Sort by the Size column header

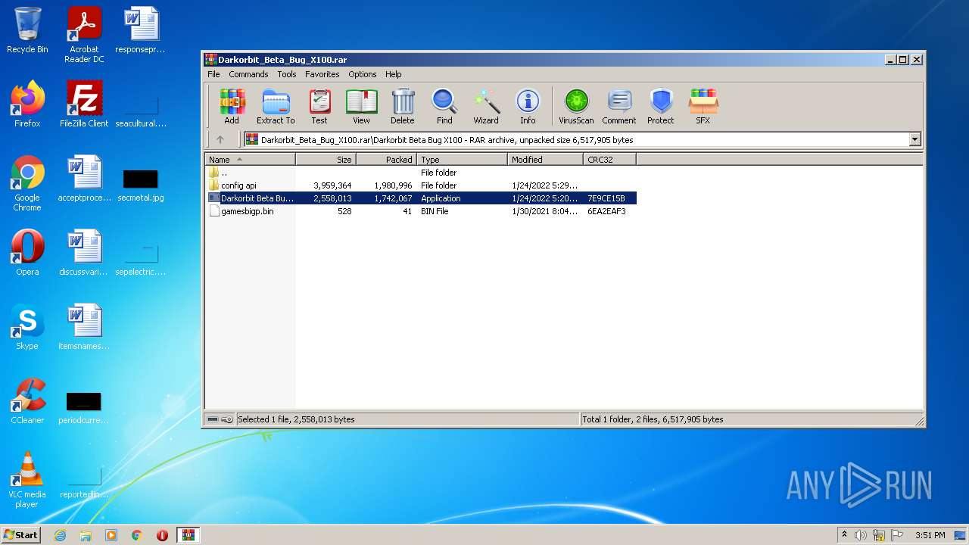click(326, 159)
